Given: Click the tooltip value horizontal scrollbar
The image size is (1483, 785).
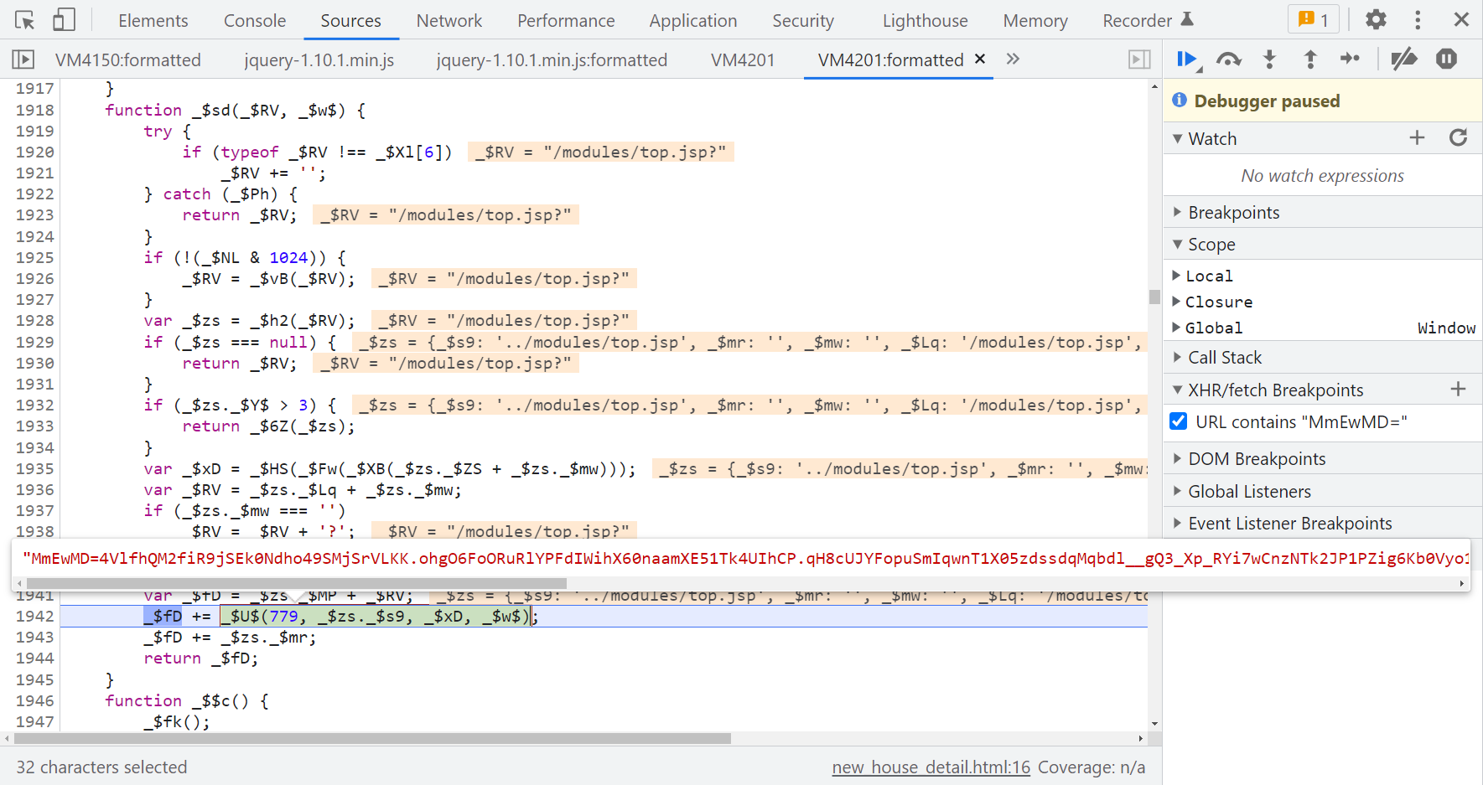Looking at the screenshot, I should click(297, 583).
